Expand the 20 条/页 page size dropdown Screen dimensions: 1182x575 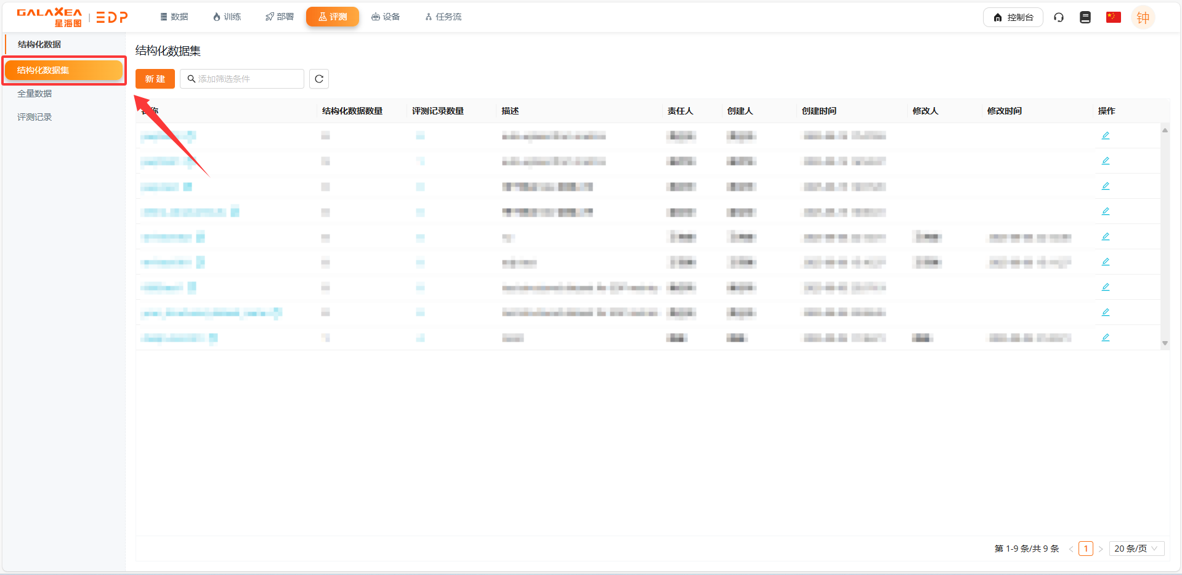pyautogui.click(x=1136, y=549)
